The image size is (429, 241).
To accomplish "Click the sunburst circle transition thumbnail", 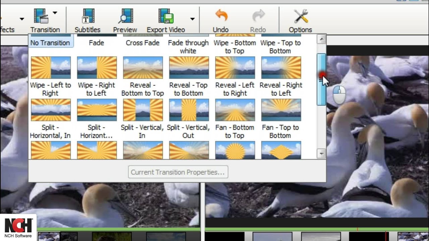I will click(235, 150).
